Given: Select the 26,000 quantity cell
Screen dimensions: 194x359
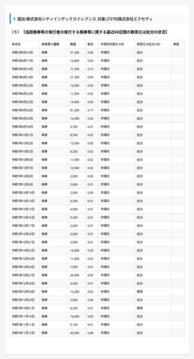Looking at the screenshot, I should tap(74, 275).
